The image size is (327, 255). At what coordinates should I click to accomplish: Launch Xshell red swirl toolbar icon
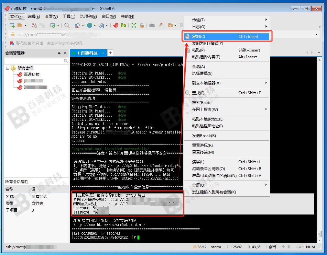tap(116, 25)
